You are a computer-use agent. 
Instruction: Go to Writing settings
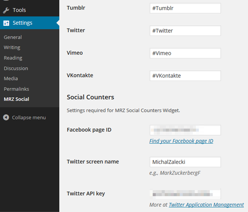click(x=12, y=47)
